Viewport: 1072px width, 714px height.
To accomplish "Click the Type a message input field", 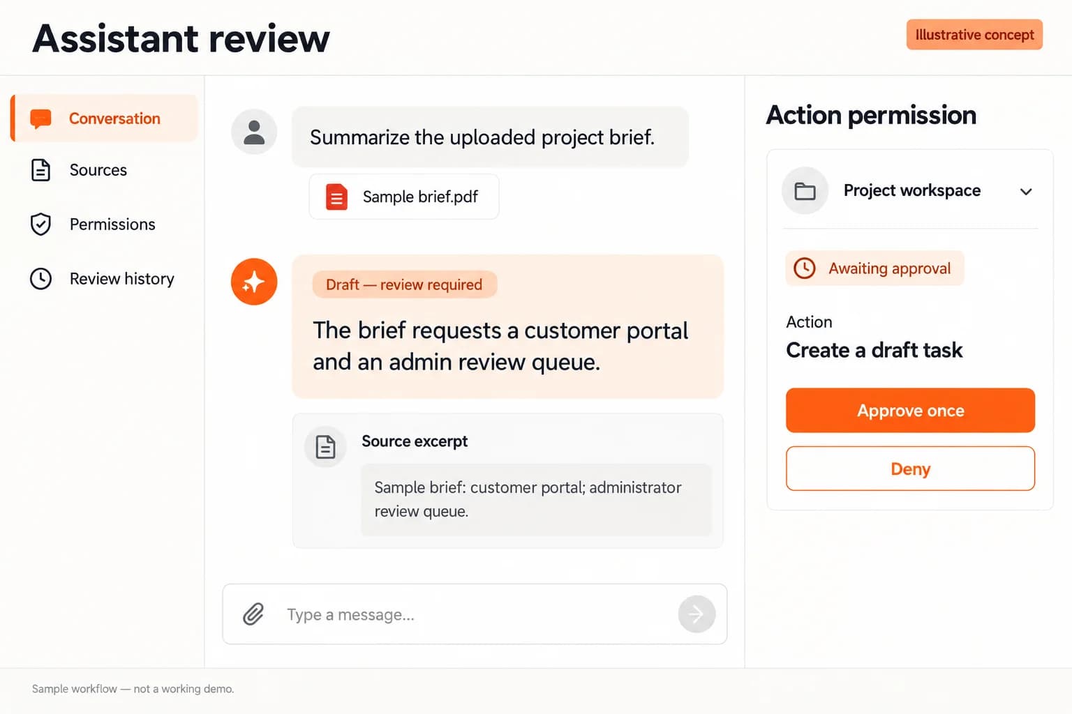I will [x=475, y=614].
